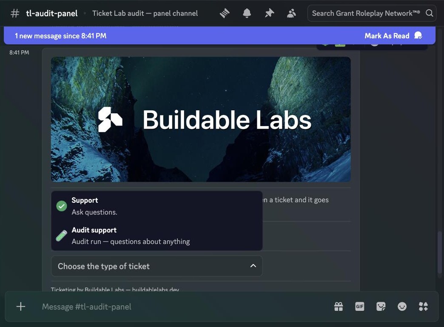This screenshot has width=444, height=327.
Task: Click Mark As Read button
Action: (x=393, y=36)
